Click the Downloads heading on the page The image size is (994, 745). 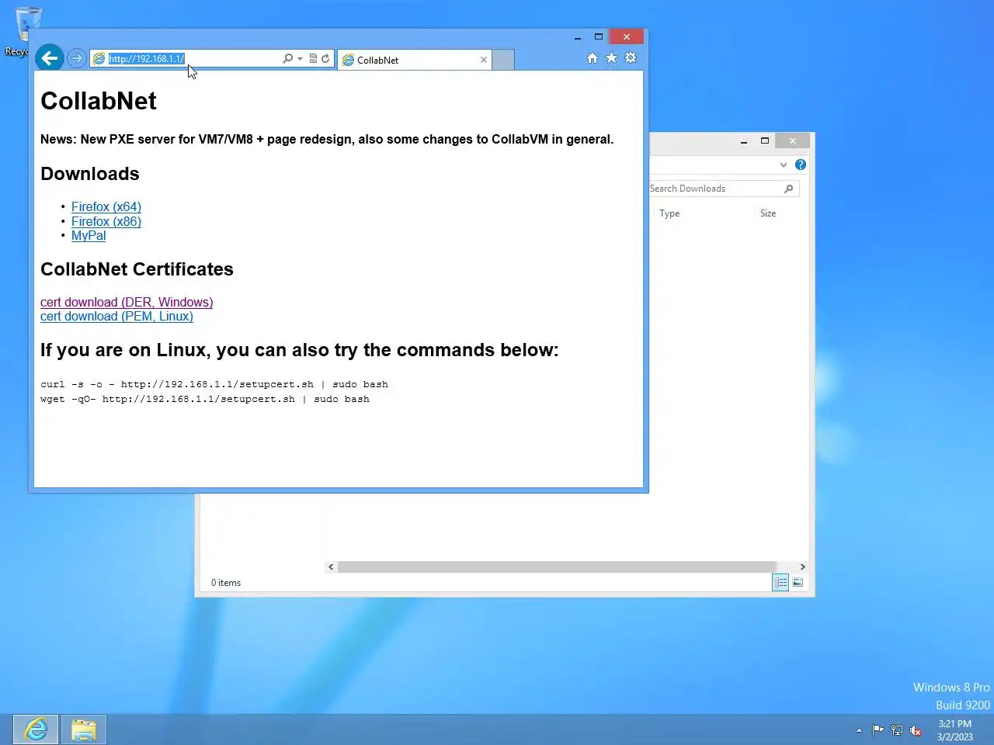(x=90, y=174)
